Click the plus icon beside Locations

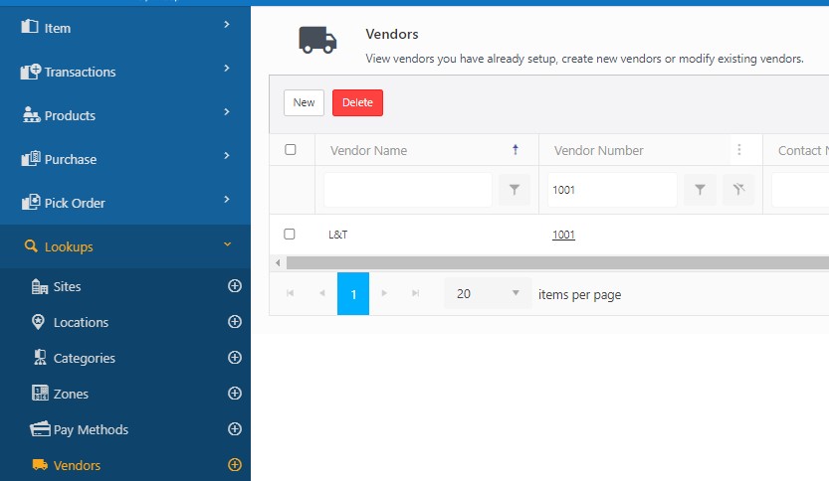(235, 322)
